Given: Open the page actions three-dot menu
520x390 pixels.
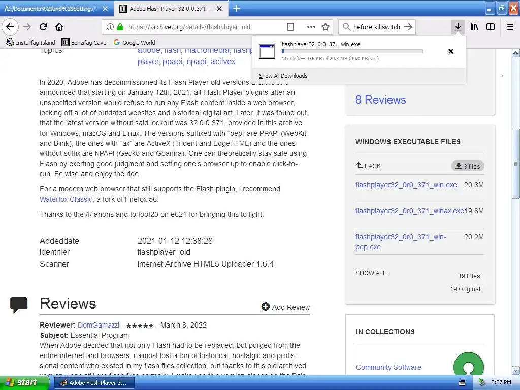Looking at the screenshot, I should (x=311, y=27).
